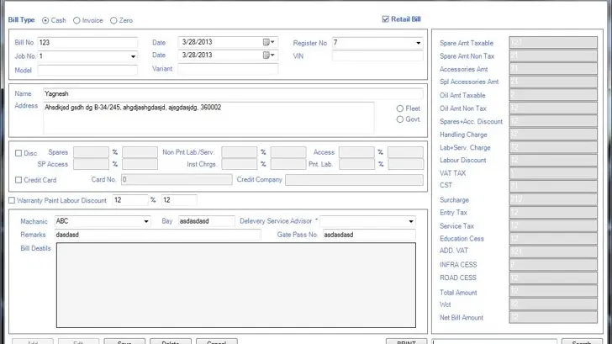Click the Card No. field

[177, 180]
